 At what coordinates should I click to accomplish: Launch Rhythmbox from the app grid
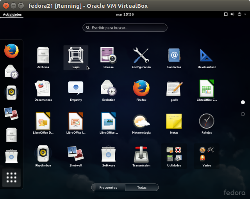43,156
